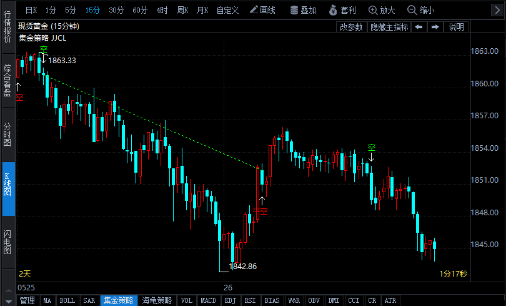Click the left arrow navigation button
The height and width of the screenshot is (306, 506).
point(419,27)
